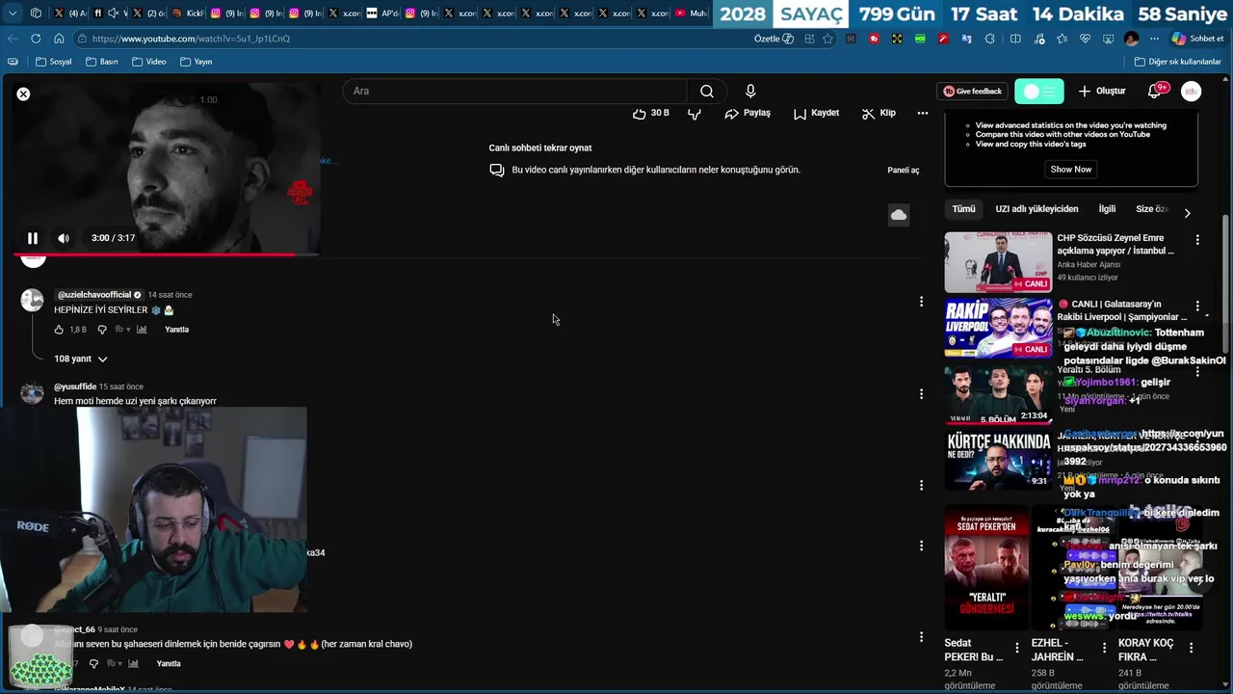Viewport: 1233px width, 694px height.
Task: Select İlgili filter chip
Action: pos(1107,209)
